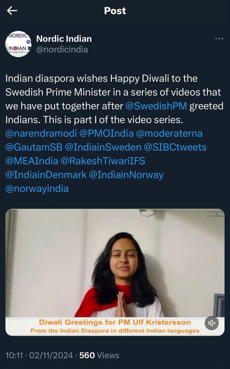Screen dimensions: 230x369
Task: Open the @RakeshTiwariIFS mention
Action: pos(103,161)
